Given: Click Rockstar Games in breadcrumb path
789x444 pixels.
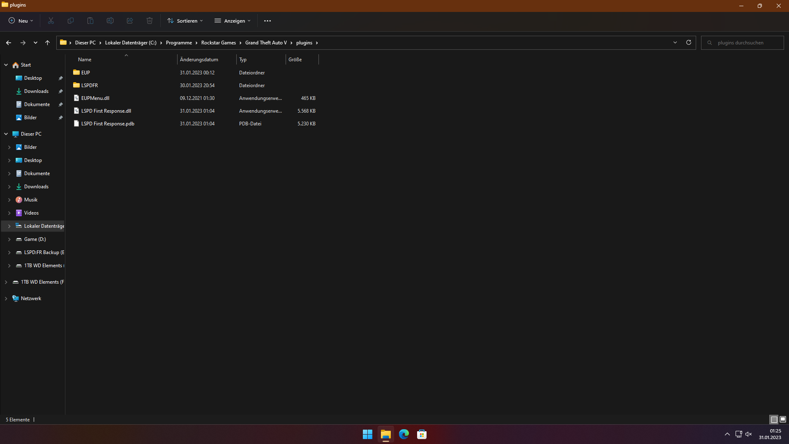Looking at the screenshot, I should tap(218, 43).
